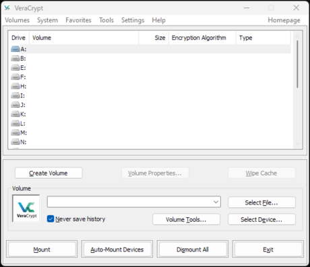310x267 pixels.
Task: Select the K: drive icon
Action: (15, 114)
